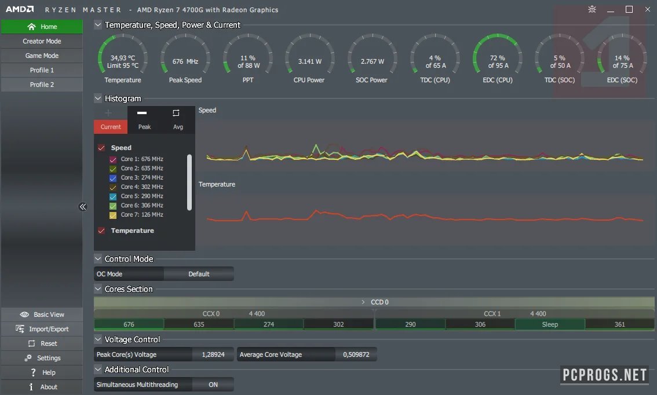Viewport: 657px width, 395px height.
Task: Collapse Temperature, Speed, Power & Current section
Action: [98, 25]
